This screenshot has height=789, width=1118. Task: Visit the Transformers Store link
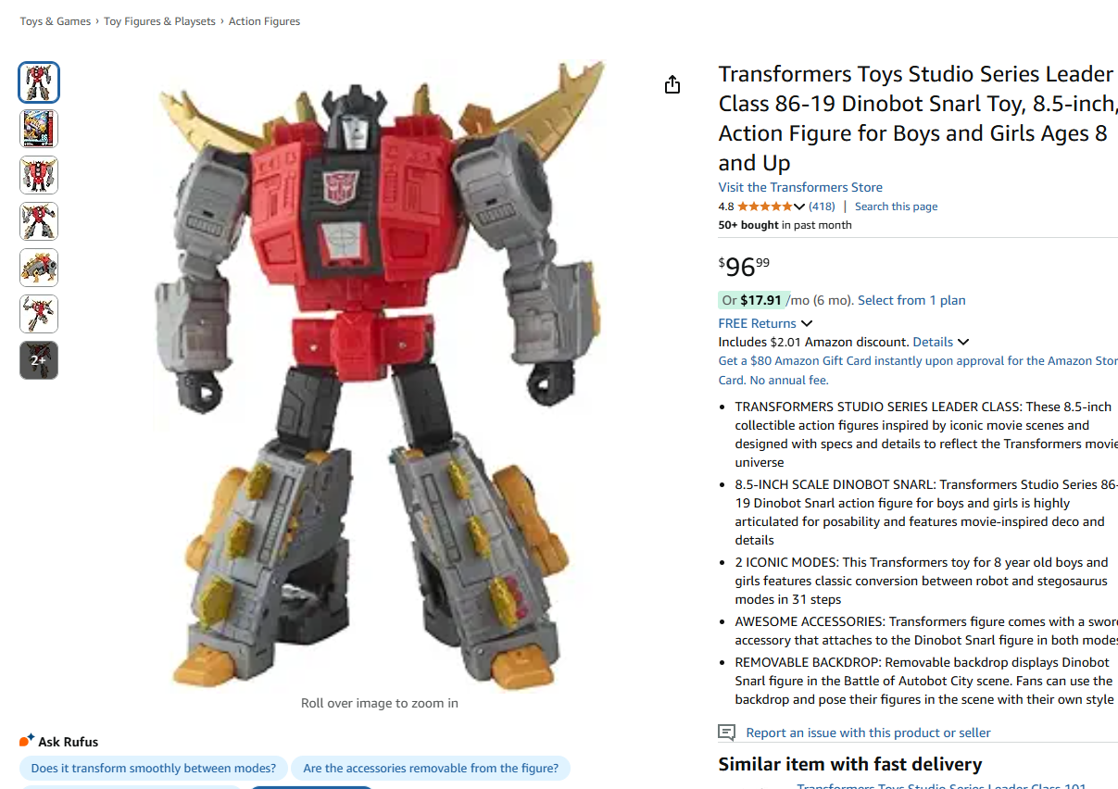tap(800, 187)
